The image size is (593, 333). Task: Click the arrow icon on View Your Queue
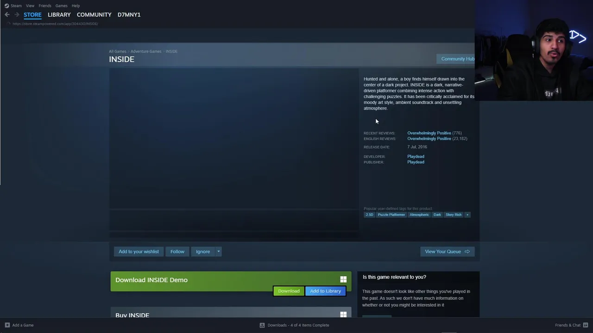[467, 252]
